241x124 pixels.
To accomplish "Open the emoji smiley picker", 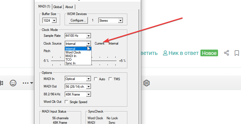I will (13, 83).
